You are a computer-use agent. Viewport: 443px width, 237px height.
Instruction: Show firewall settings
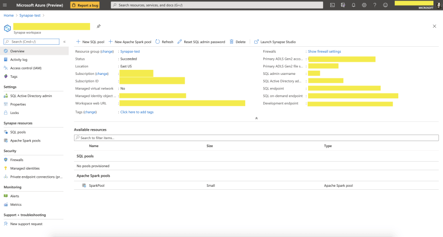click(324, 52)
